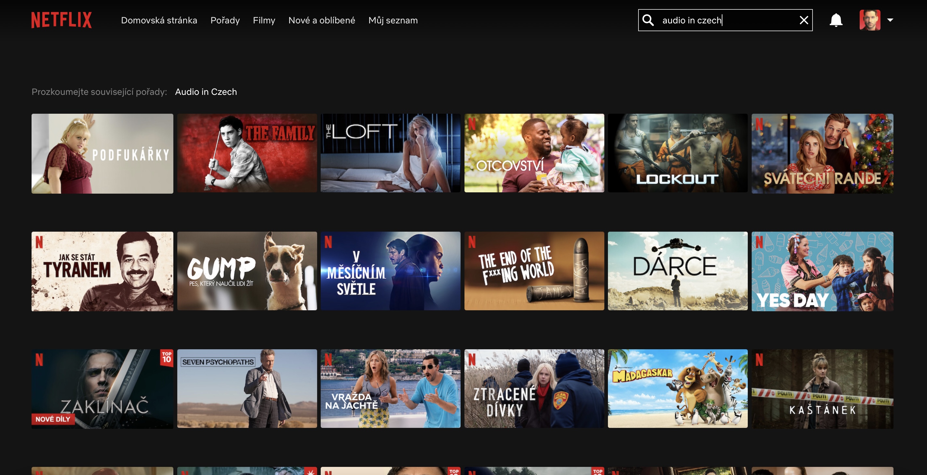Open Domovská stránka menu item
927x475 pixels.
point(159,20)
